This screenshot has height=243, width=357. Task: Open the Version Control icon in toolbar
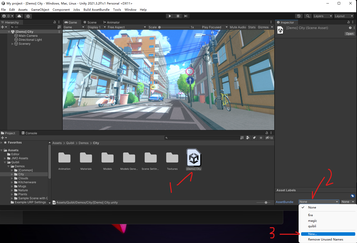(28, 16)
